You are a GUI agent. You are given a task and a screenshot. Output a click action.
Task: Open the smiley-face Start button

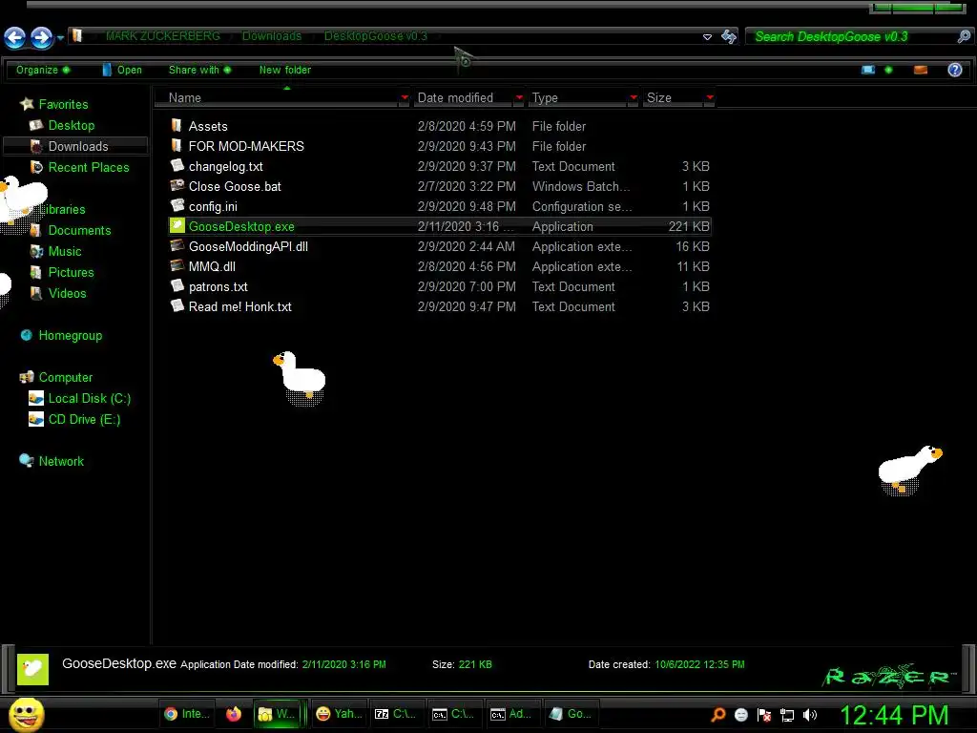coord(26,714)
